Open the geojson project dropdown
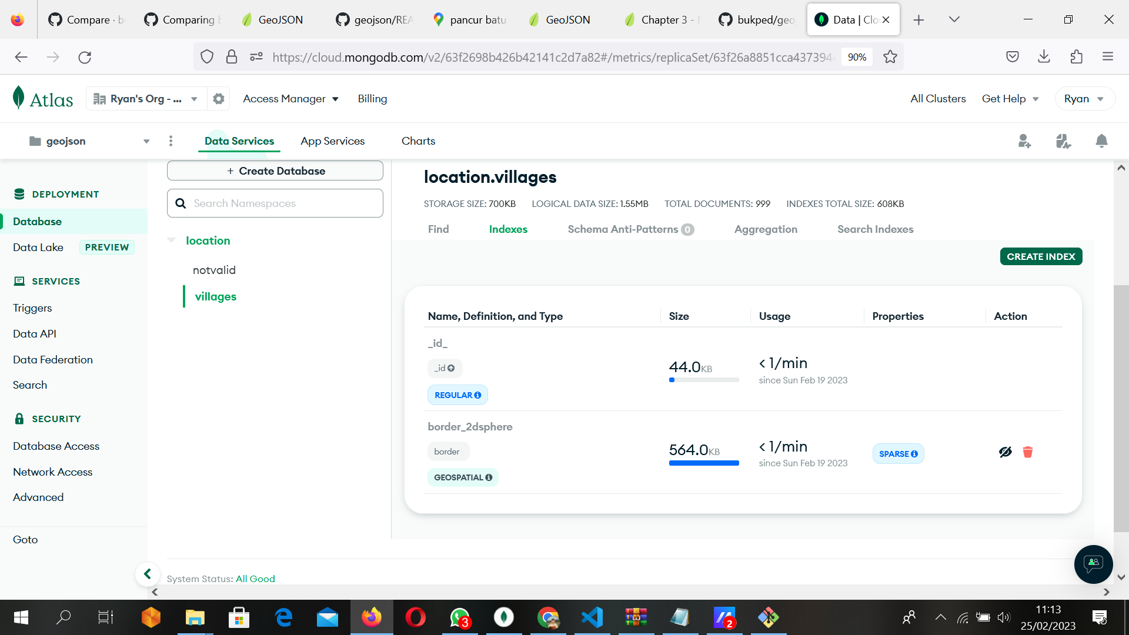This screenshot has height=635, width=1129. pos(146,141)
